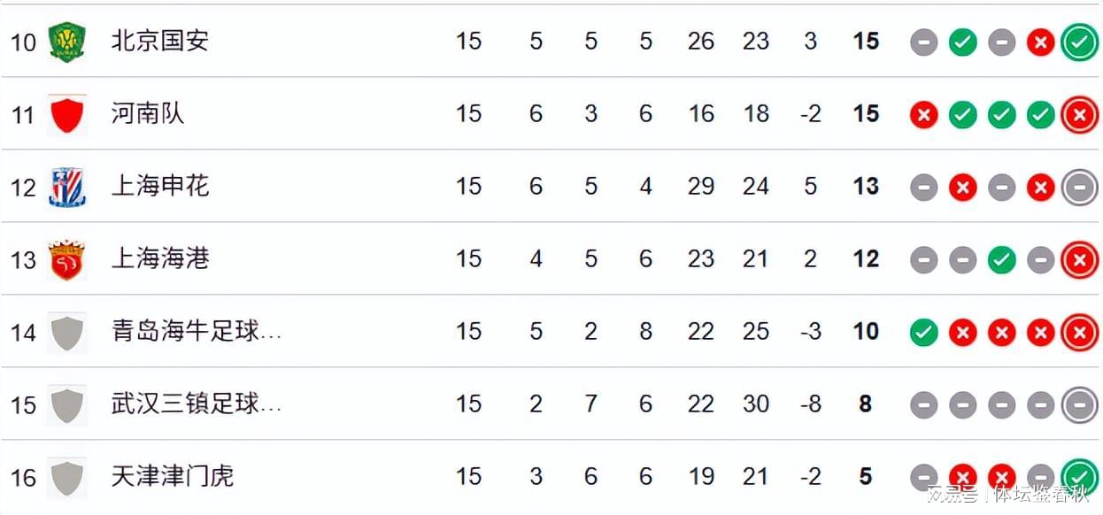The width and height of the screenshot is (1103, 515).
Task: Open the truncated 青岛海牛足球… team link
Action: point(197,331)
